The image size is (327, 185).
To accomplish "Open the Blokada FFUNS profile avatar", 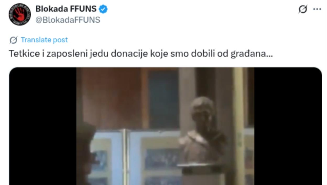I will [20, 14].
